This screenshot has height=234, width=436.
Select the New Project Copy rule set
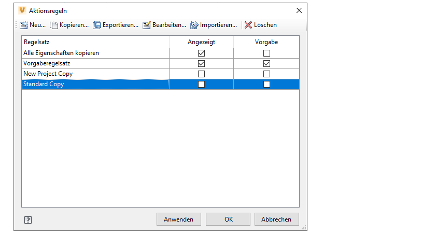pyautogui.click(x=48, y=74)
